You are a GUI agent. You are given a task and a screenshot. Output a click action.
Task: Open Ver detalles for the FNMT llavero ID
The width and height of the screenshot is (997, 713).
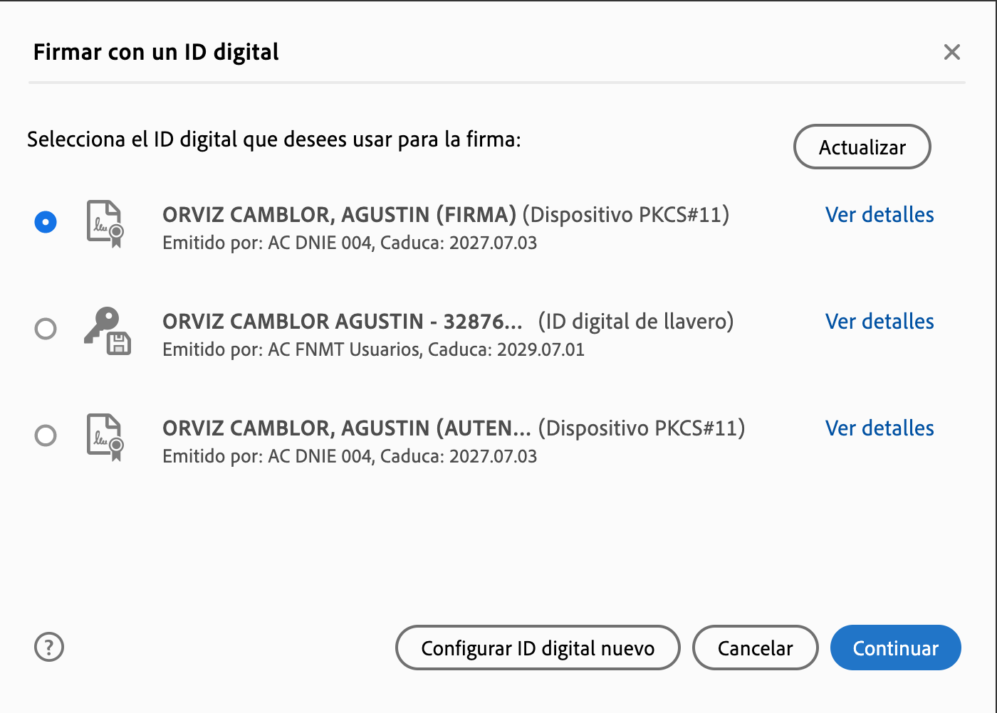(879, 322)
